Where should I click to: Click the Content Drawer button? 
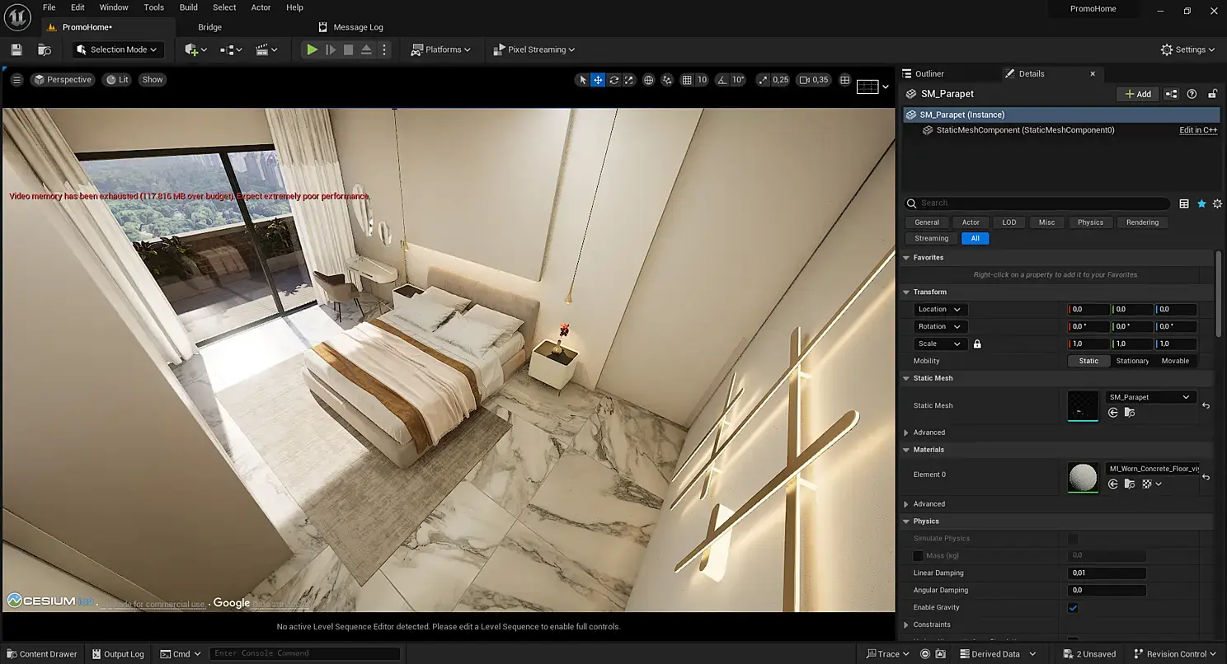click(41, 654)
